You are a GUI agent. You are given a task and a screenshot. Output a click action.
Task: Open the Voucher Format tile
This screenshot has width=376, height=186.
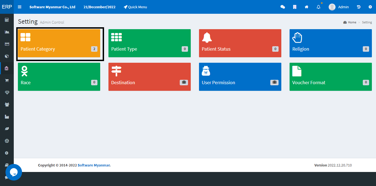(331, 77)
